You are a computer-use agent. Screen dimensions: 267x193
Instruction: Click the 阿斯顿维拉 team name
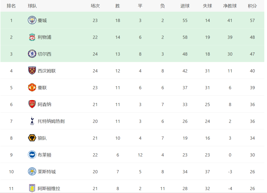tap(49, 188)
